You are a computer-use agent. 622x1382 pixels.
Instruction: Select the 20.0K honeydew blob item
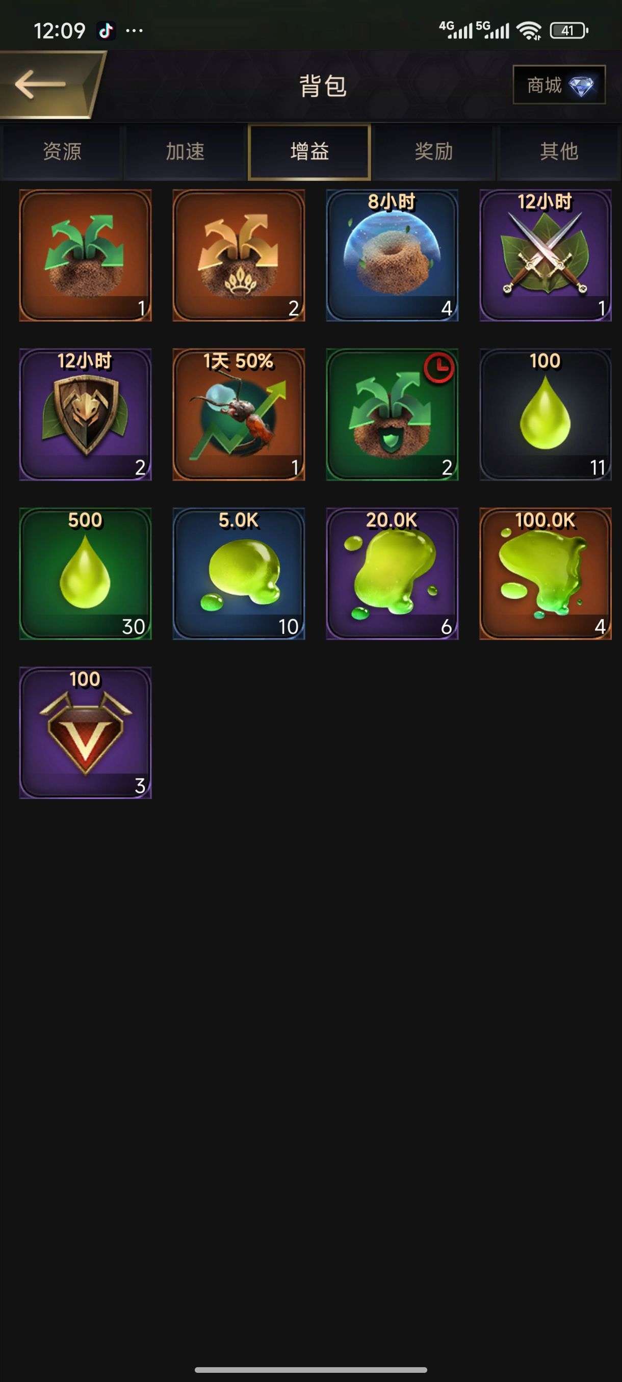click(x=392, y=573)
